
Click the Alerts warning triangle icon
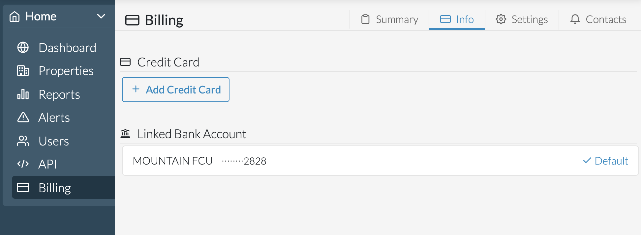click(x=23, y=117)
